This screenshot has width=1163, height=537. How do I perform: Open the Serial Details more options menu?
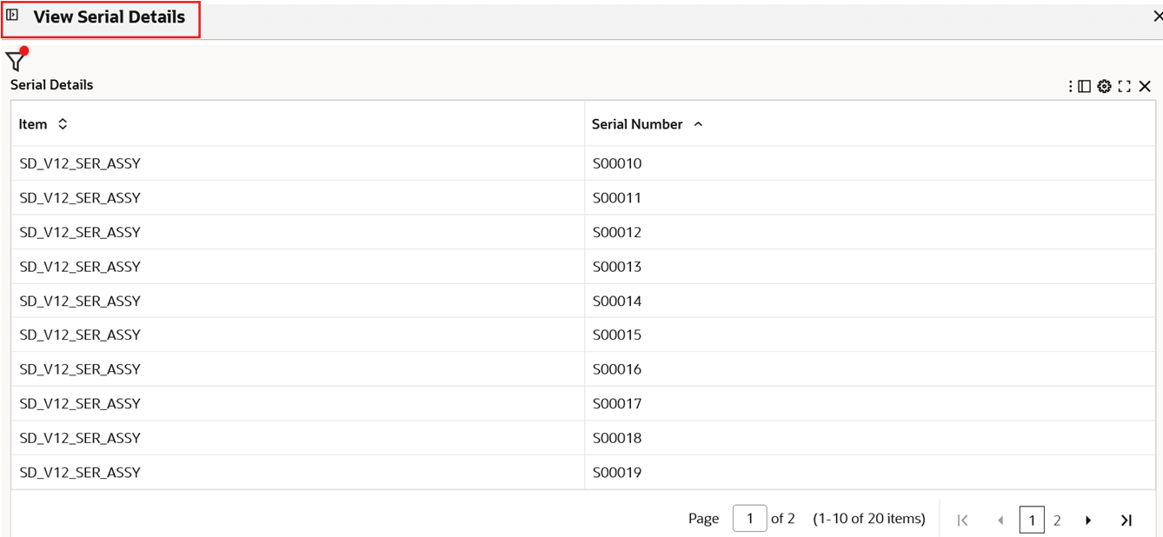[1070, 86]
